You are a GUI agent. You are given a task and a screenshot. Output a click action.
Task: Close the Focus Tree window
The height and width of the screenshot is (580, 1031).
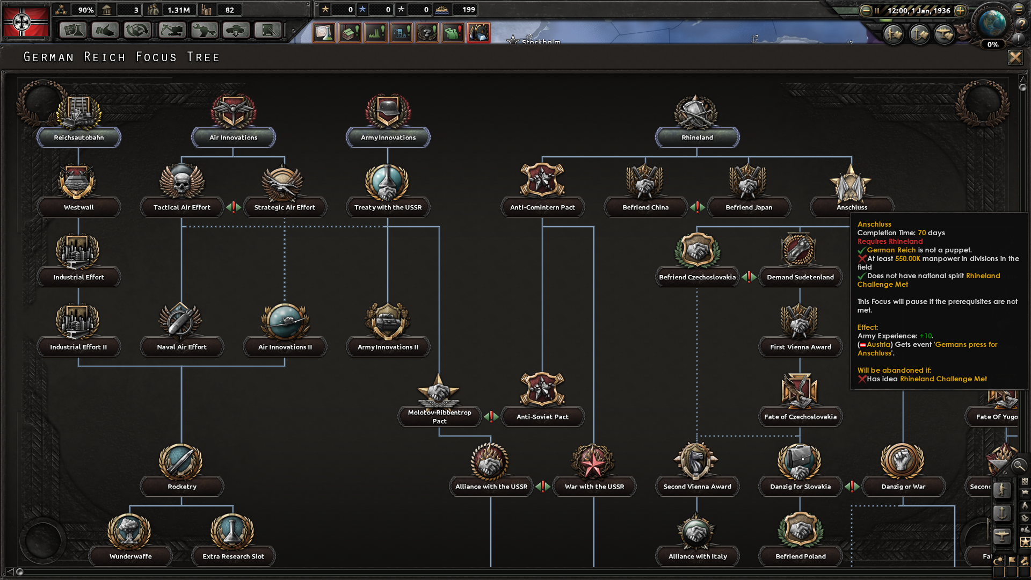coord(1015,57)
